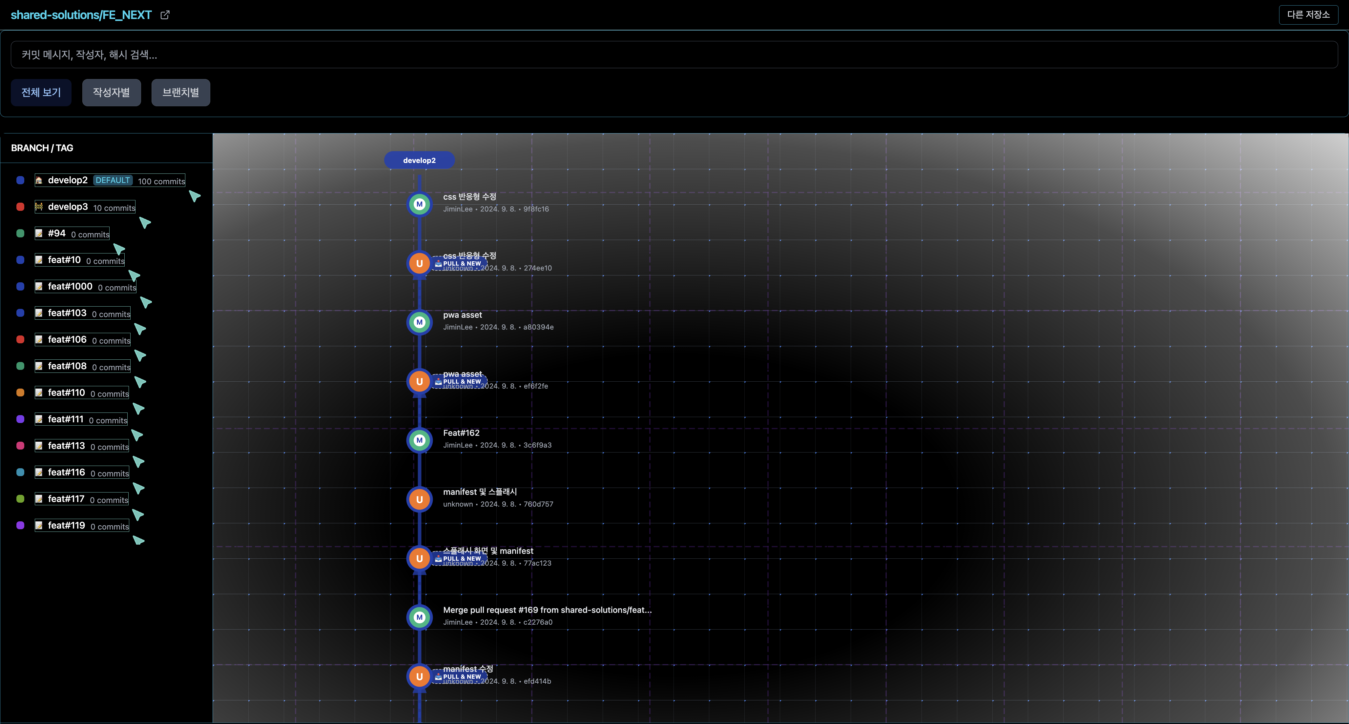Viewport: 1349px width, 724px height.
Task: Switch to the 브랜치별 filter tab
Action: coord(181,92)
